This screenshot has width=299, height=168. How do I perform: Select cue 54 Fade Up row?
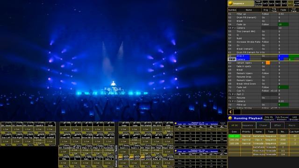pyautogui.click(x=263, y=24)
